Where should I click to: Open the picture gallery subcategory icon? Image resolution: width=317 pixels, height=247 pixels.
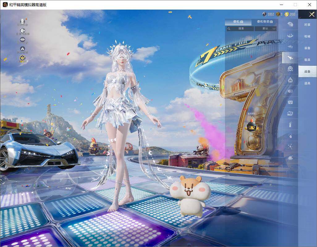(290, 113)
